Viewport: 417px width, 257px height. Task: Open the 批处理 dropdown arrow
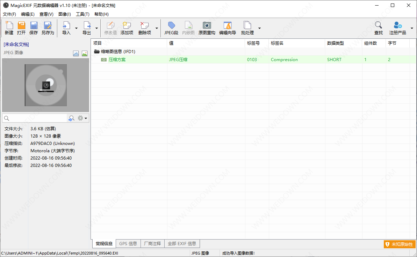click(260, 28)
